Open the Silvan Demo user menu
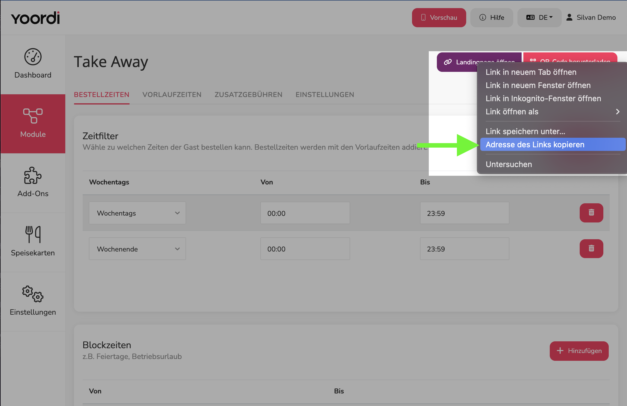Image resolution: width=627 pixels, height=406 pixels. tap(591, 17)
